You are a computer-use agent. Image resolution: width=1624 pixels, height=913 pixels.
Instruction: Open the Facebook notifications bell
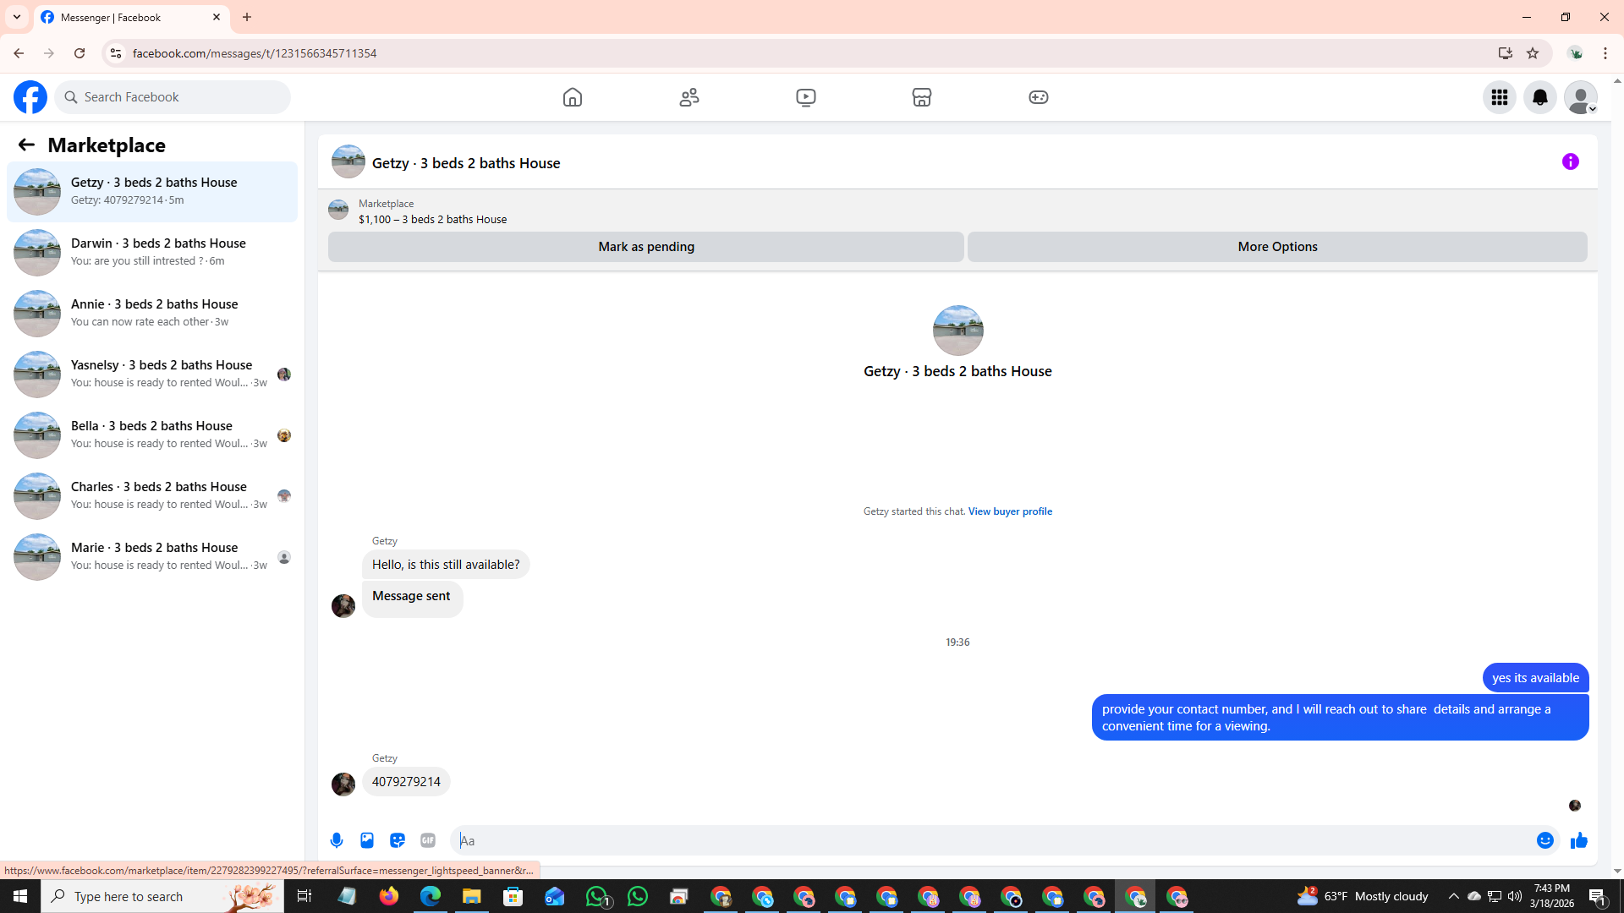1539,97
